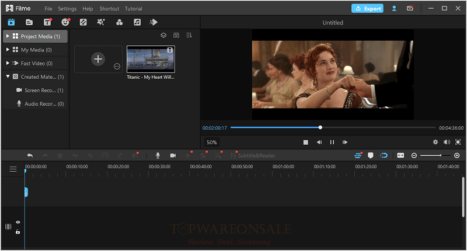Screen dimensions: 467x251
Task: Start screen recording with camera icon
Action: click(x=173, y=155)
